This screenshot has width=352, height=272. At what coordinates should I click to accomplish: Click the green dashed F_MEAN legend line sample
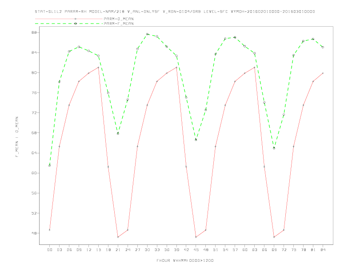point(69,24)
